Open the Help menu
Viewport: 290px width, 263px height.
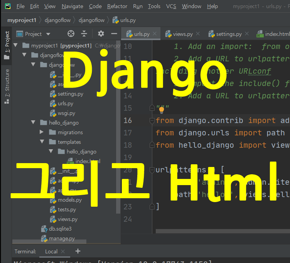[x=212, y=6]
